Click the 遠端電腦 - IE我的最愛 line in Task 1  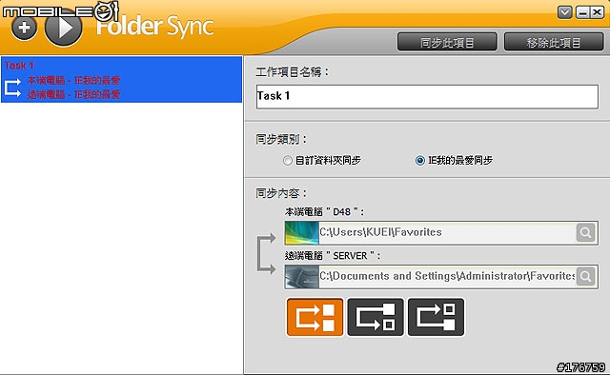point(73,94)
